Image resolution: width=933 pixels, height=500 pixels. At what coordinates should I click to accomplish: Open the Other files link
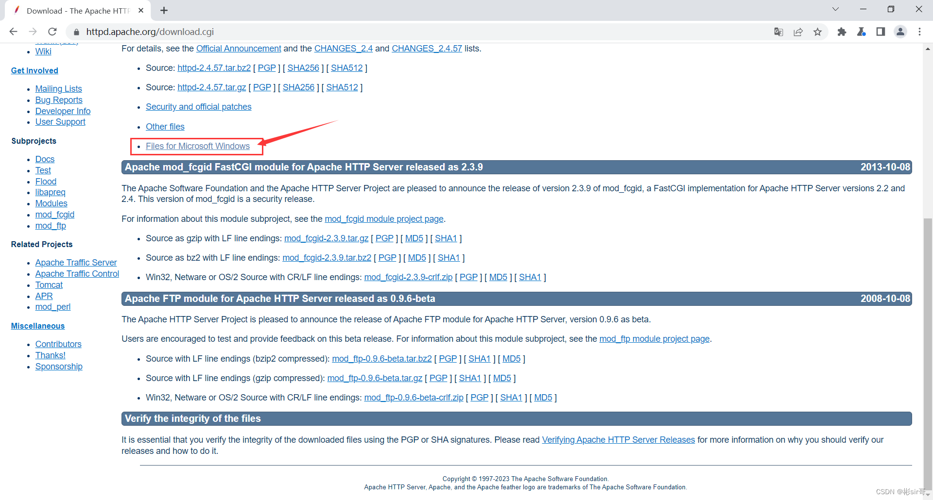(165, 127)
